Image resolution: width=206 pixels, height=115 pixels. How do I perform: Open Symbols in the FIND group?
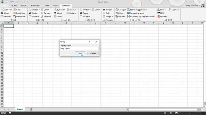click(6, 10)
